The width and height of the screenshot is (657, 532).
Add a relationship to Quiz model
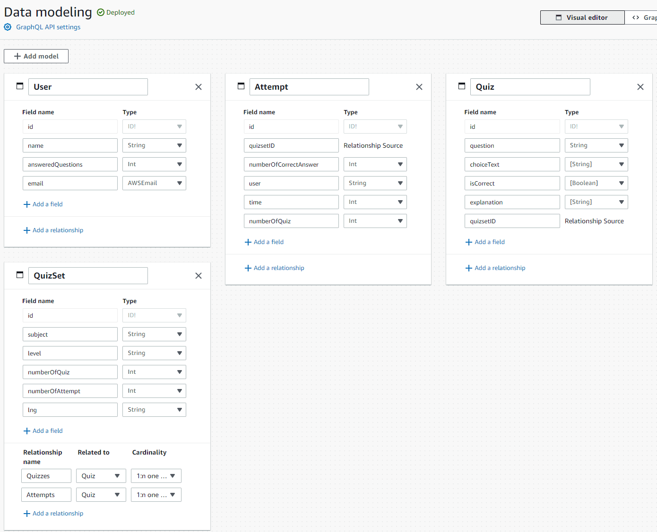(x=495, y=268)
